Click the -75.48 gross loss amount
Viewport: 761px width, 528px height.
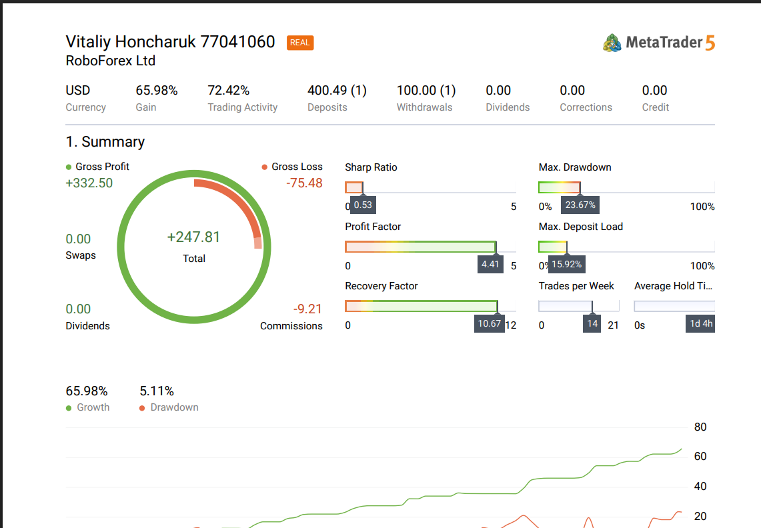coord(304,183)
